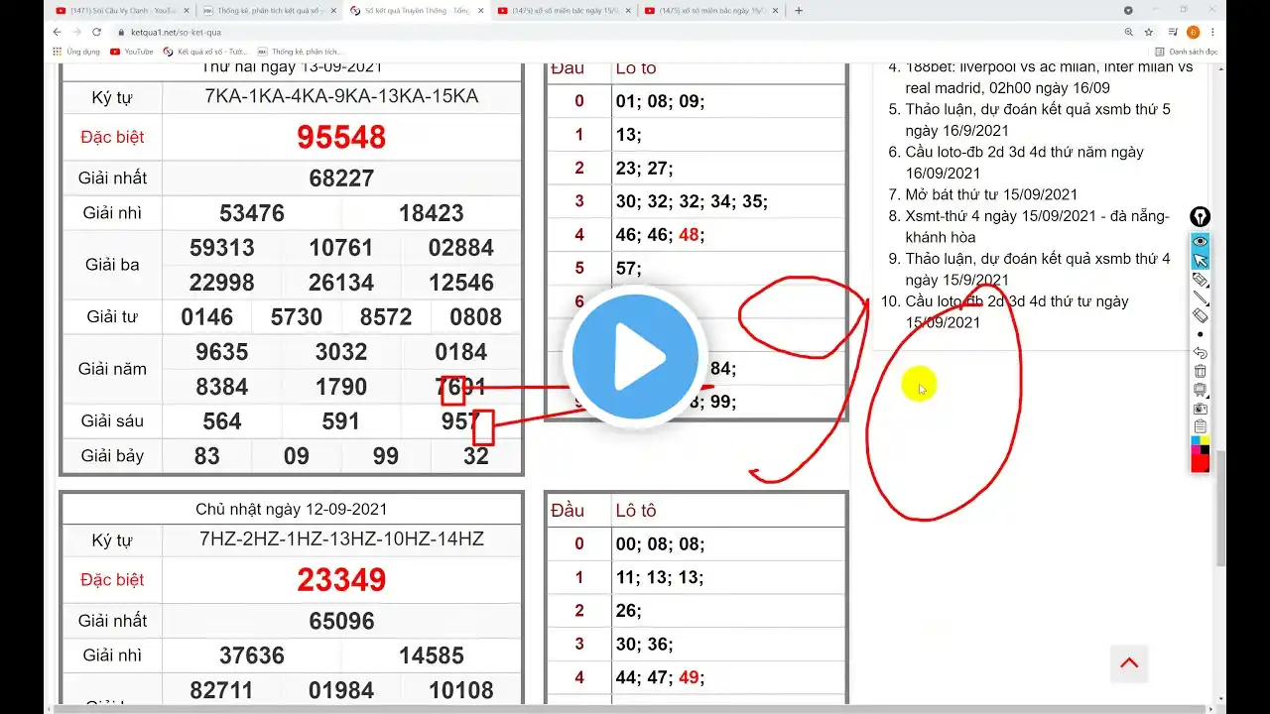The width and height of the screenshot is (1270, 714).
Task: Open 'Cầu loto-đb 2d 3d 4d thứ năm' link
Action: click(x=1024, y=163)
